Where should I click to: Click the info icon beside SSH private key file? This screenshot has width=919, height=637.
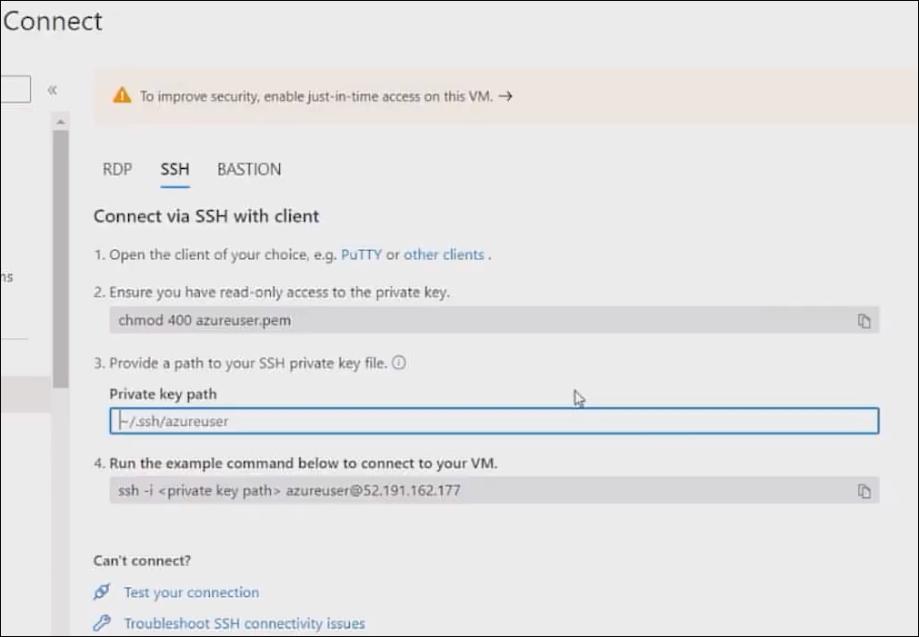click(398, 363)
